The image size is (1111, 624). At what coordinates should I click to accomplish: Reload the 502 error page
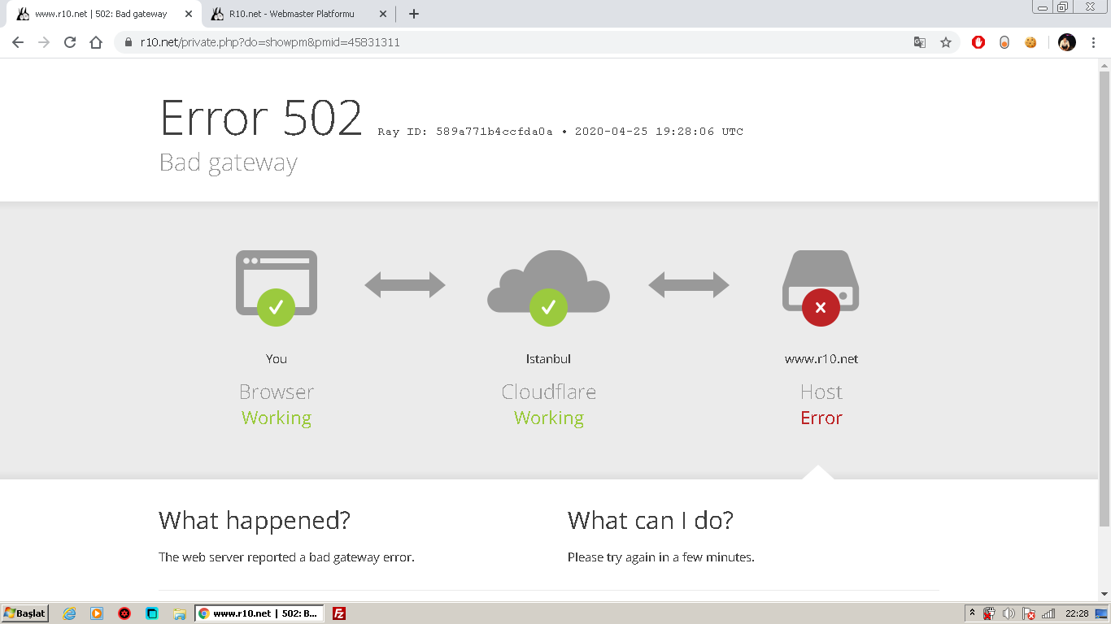coord(70,42)
